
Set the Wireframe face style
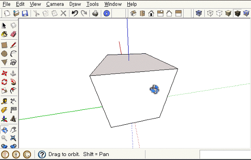coord(210,13)
